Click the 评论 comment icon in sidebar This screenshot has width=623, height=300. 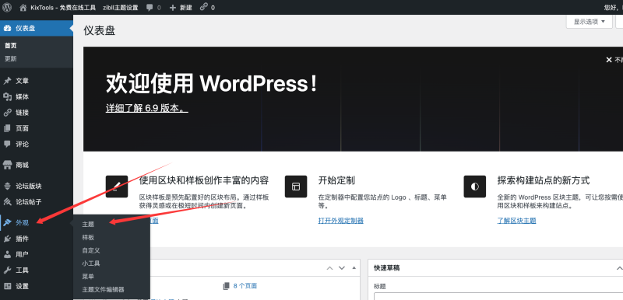[7, 145]
